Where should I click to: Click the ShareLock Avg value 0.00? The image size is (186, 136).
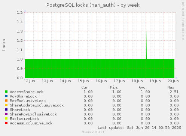pyautogui.click(x=145, y=110)
